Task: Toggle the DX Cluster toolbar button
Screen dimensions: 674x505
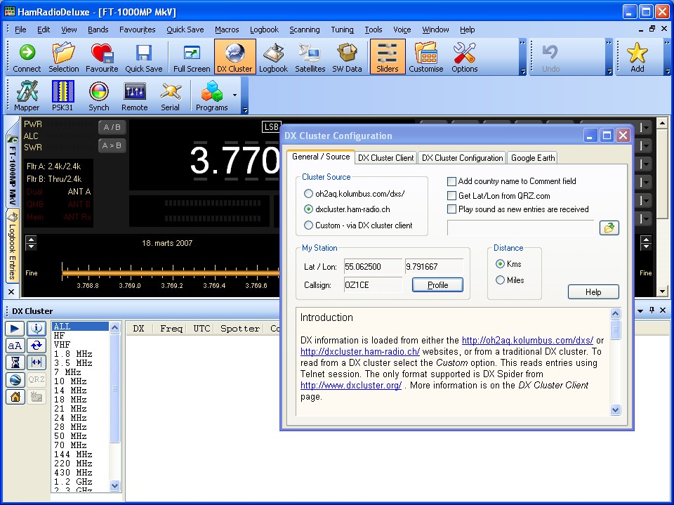Action: point(234,57)
